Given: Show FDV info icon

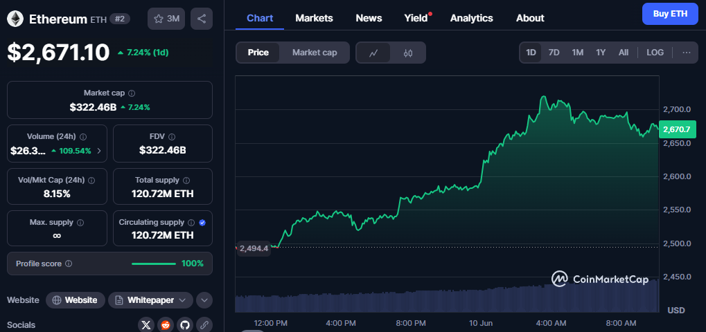Looking at the screenshot, I should point(172,136).
